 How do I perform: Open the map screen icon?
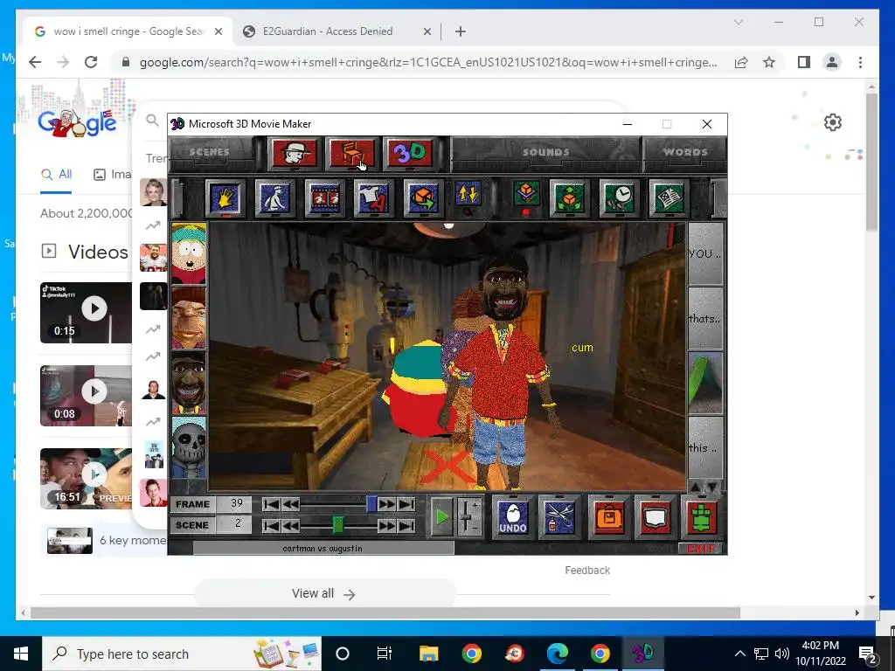[656, 517]
